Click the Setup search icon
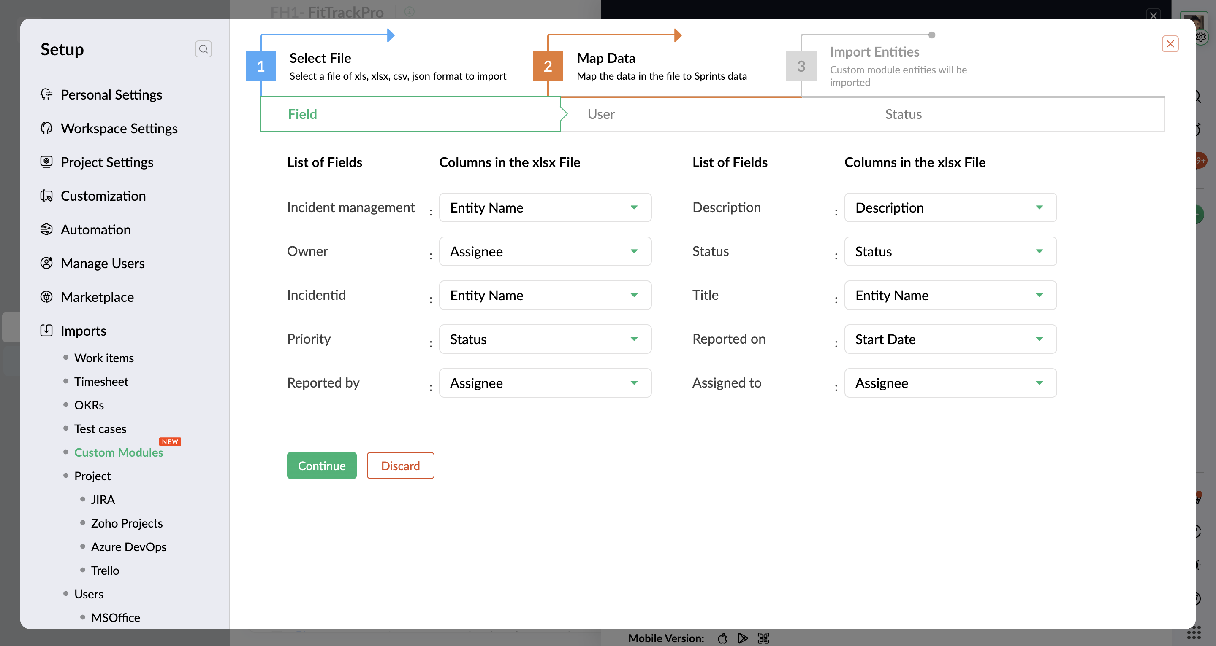This screenshot has width=1216, height=646. [x=203, y=49]
